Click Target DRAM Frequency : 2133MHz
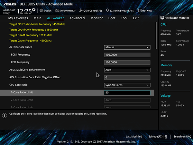This screenshot has height=145, width=193. (31, 35)
